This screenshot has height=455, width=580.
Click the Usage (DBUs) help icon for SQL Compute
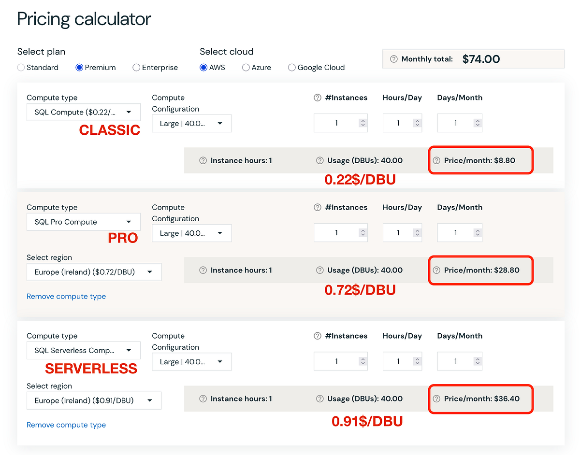click(319, 160)
